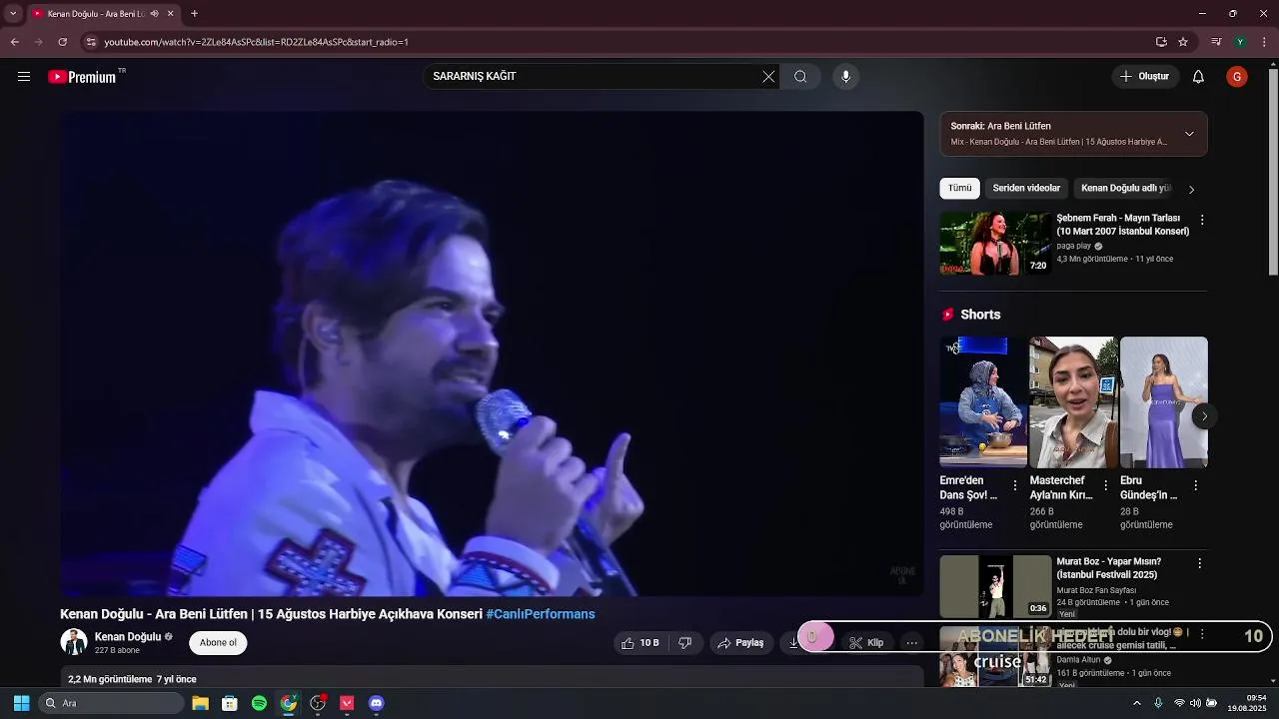Open Shorts section heading
The width and height of the screenshot is (1279, 719).
[x=980, y=315]
